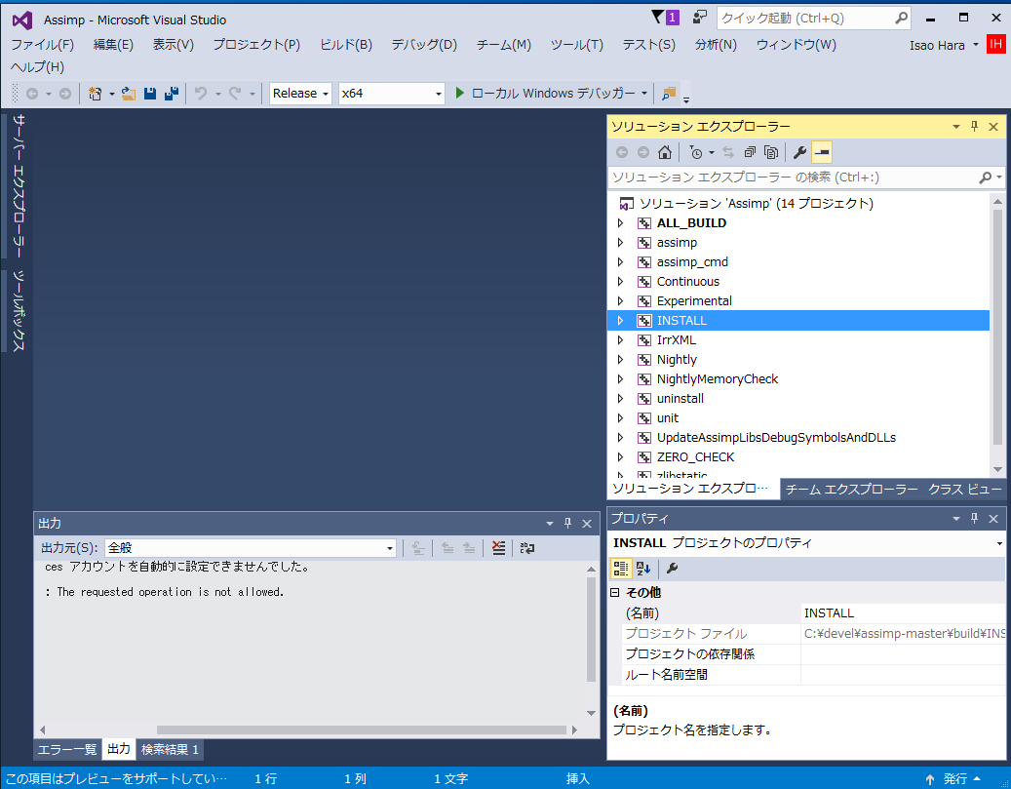
Task: Click the Sync with Active Document icon
Action: point(728,152)
